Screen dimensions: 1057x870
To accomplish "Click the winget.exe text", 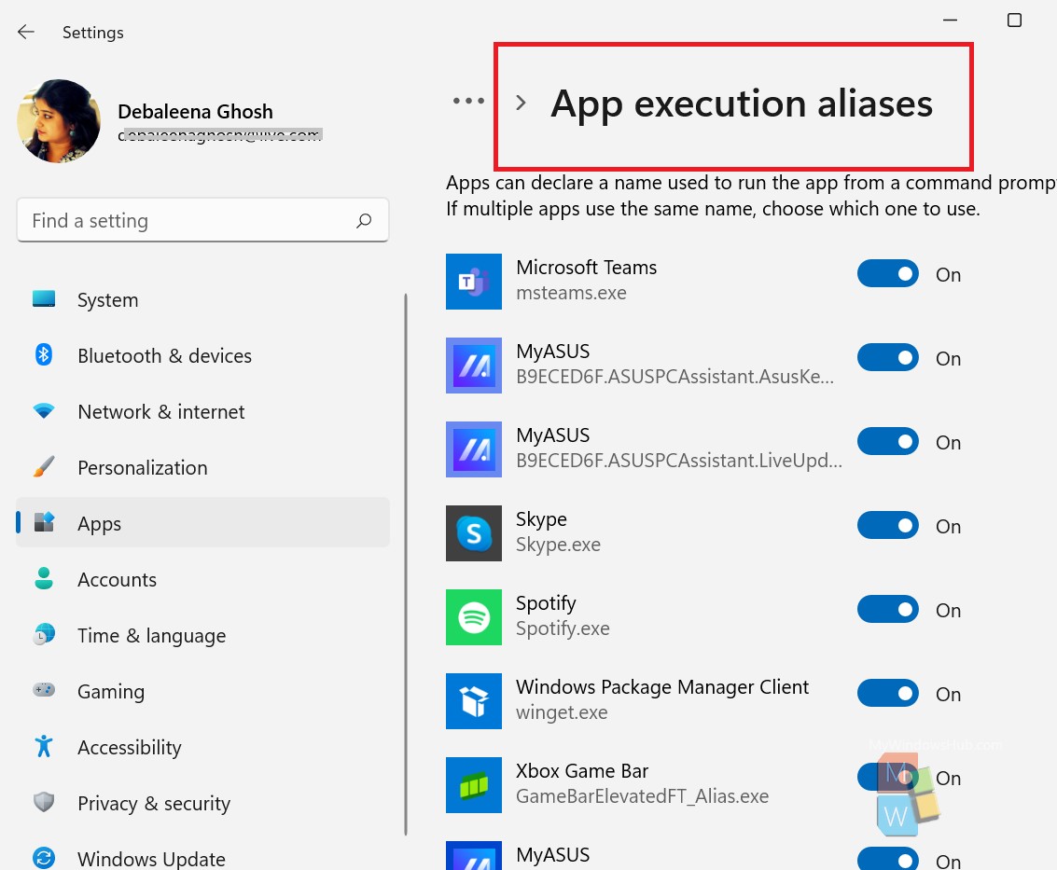I will coord(562,712).
